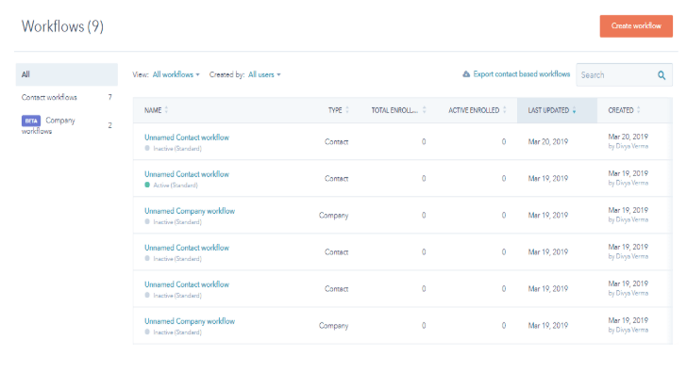Click Create workflow button
This screenshot has width=687, height=372.
tap(636, 26)
